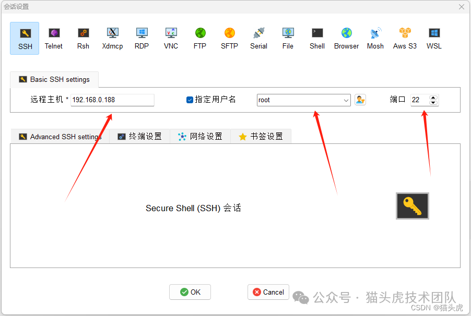Select the Browser session icon
This screenshot has height=316, width=471.
tap(346, 38)
